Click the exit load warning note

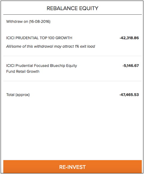point(50,46)
